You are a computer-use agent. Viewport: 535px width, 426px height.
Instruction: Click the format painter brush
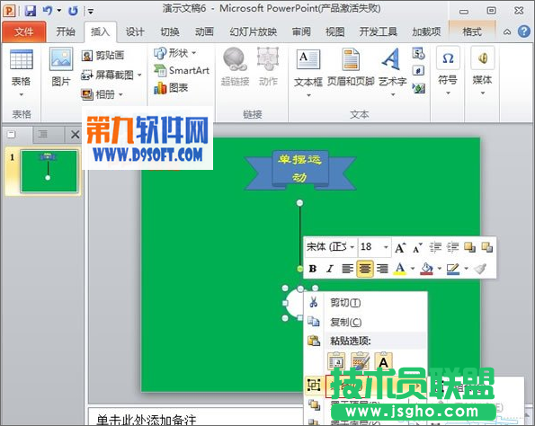click(x=480, y=269)
